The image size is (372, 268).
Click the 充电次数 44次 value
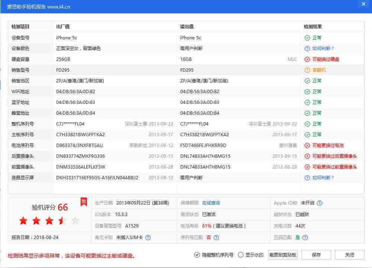pos(300,226)
